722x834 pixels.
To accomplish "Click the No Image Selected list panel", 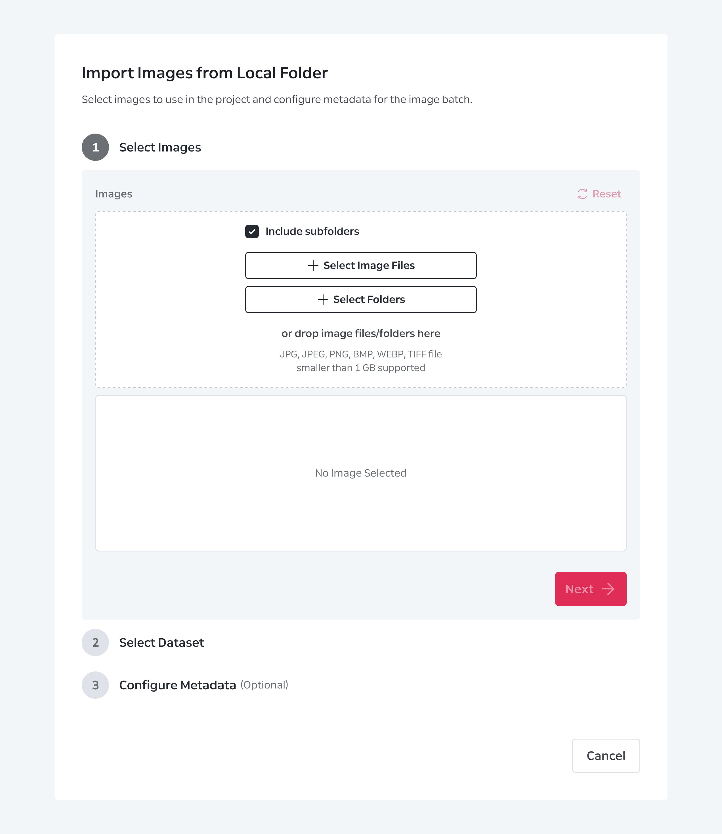I will tap(361, 473).
